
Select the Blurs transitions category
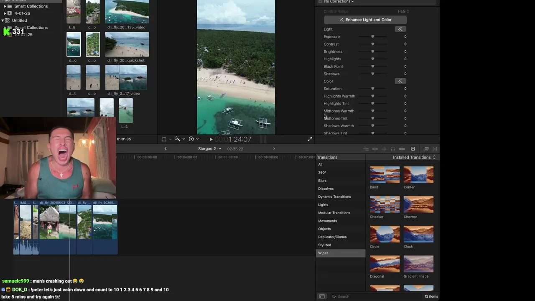340,181
